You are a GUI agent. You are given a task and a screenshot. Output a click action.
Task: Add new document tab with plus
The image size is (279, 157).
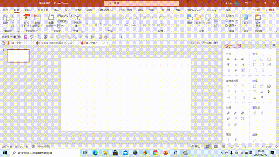click(x=112, y=43)
